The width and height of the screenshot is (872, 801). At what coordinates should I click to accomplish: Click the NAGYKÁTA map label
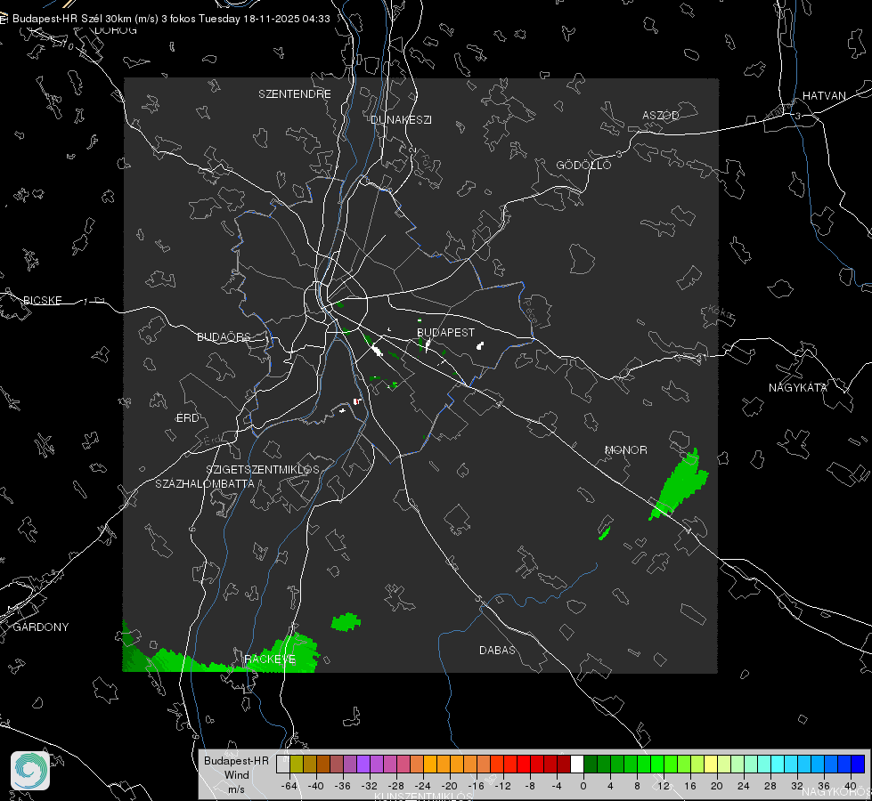pos(797,387)
